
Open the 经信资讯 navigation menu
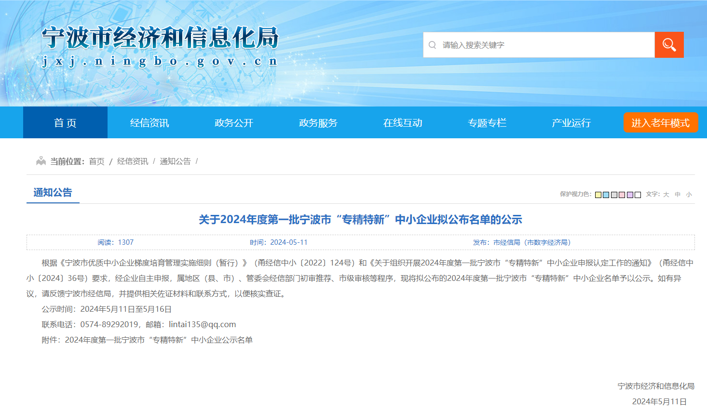coord(150,123)
